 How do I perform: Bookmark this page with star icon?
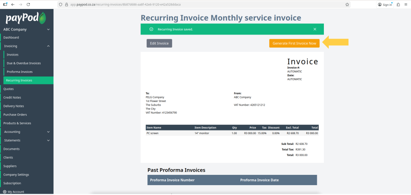click(347, 5)
